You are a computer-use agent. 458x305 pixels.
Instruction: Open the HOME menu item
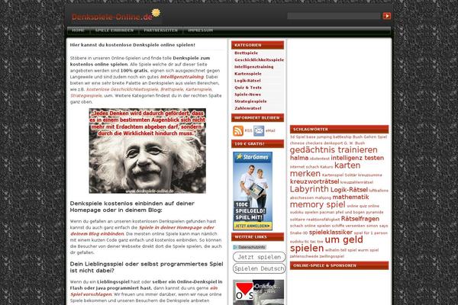[x=79, y=30]
